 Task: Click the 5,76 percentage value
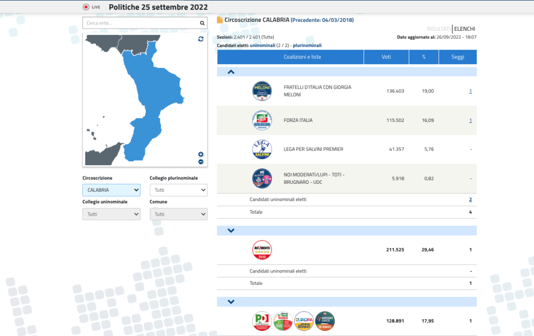click(429, 150)
